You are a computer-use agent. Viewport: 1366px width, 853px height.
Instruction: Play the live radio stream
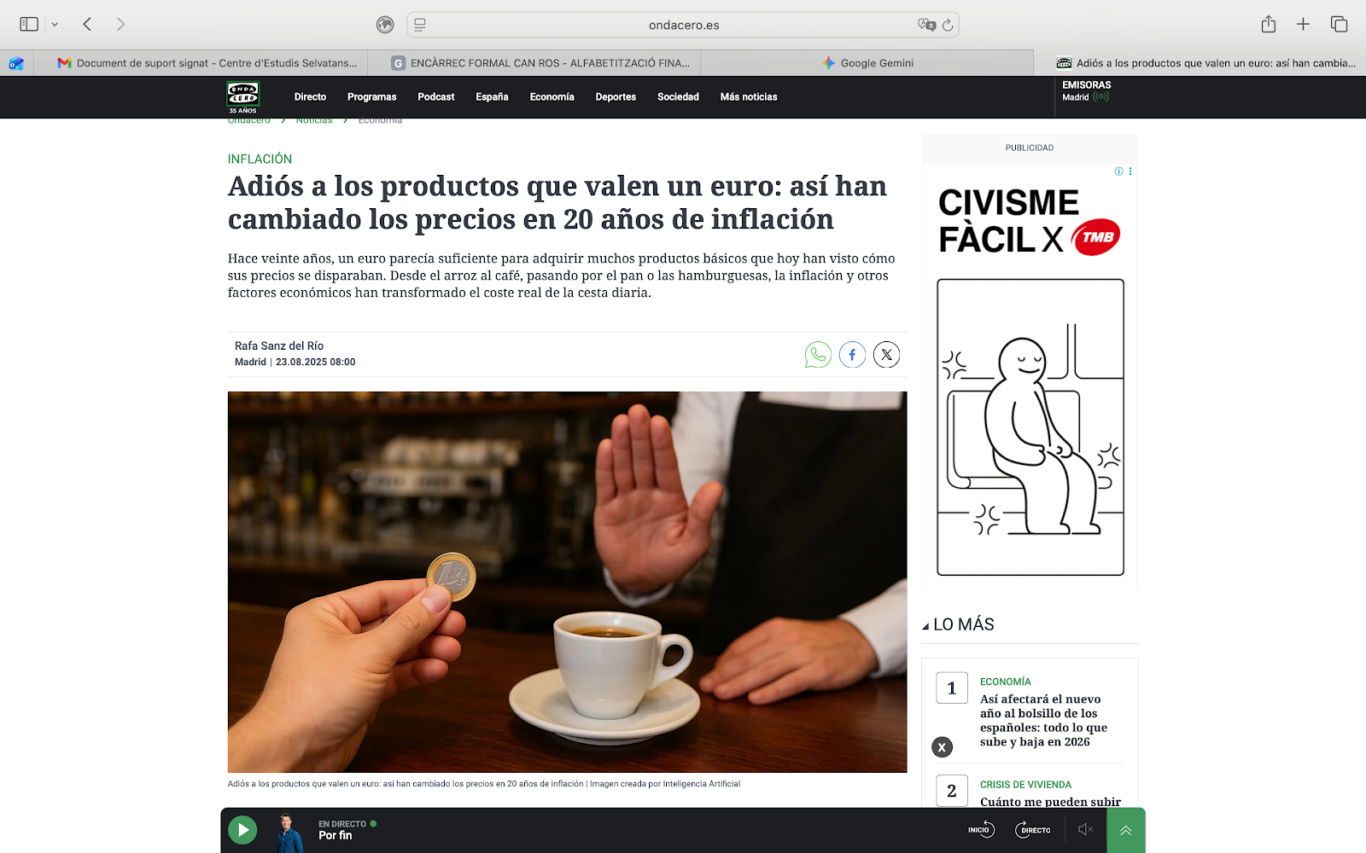[243, 829]
